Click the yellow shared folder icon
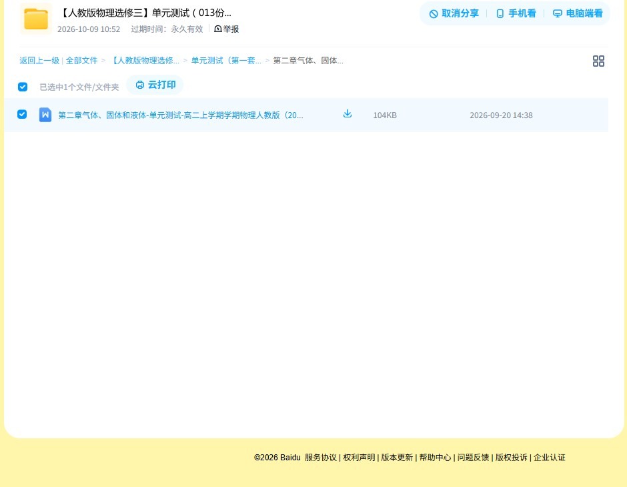The height and width of the screenshot is (487, 627). point(36,19)
